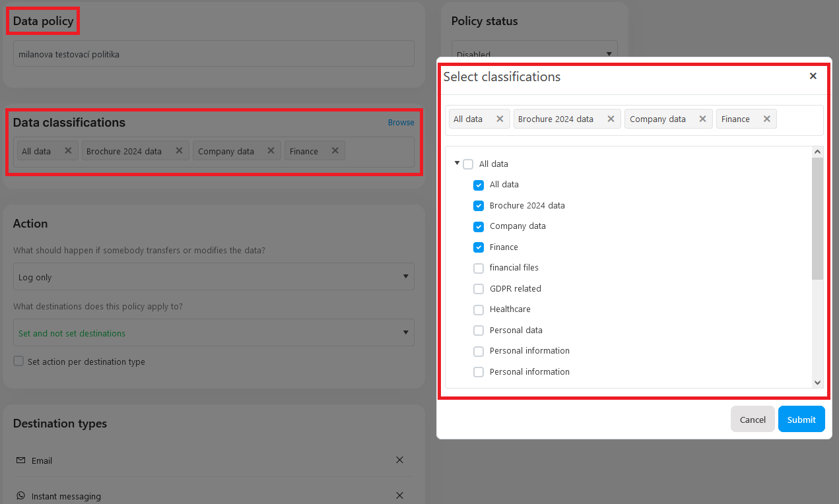
Task: Close the Select classifications dialog
Action: click(x=813, y=76)
